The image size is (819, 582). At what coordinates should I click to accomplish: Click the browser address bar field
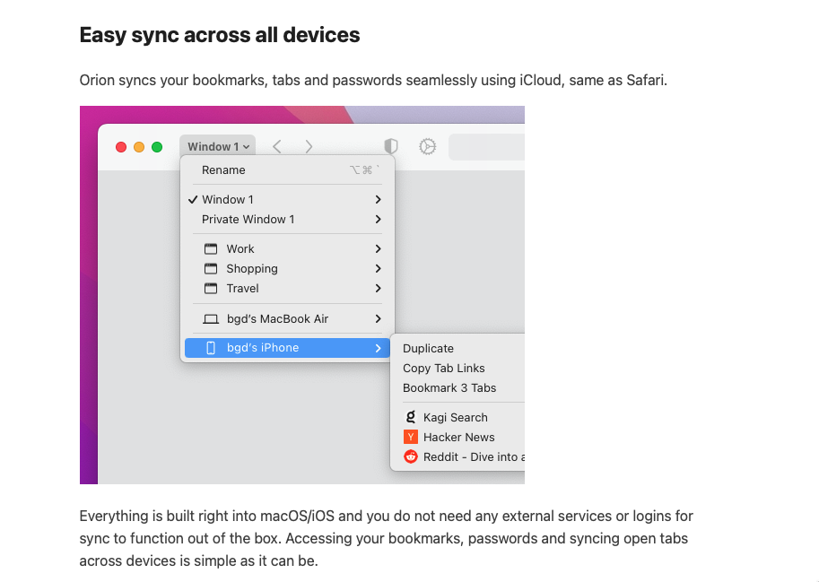pyautogui.click(x=486, y=147)
